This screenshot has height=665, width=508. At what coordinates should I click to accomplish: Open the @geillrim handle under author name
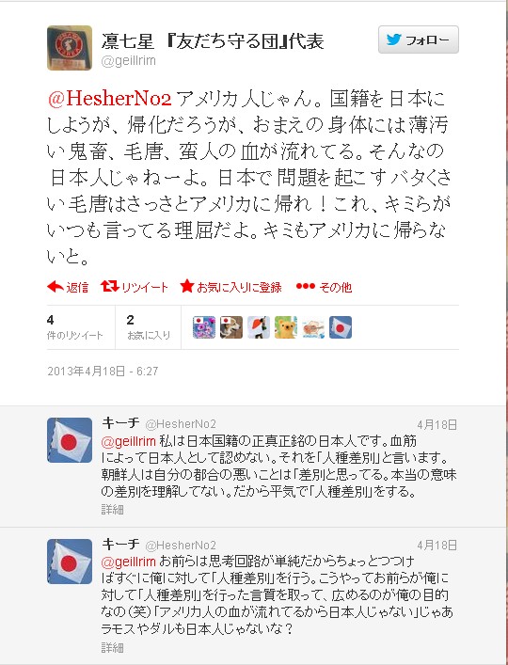(x=129, y=60)
